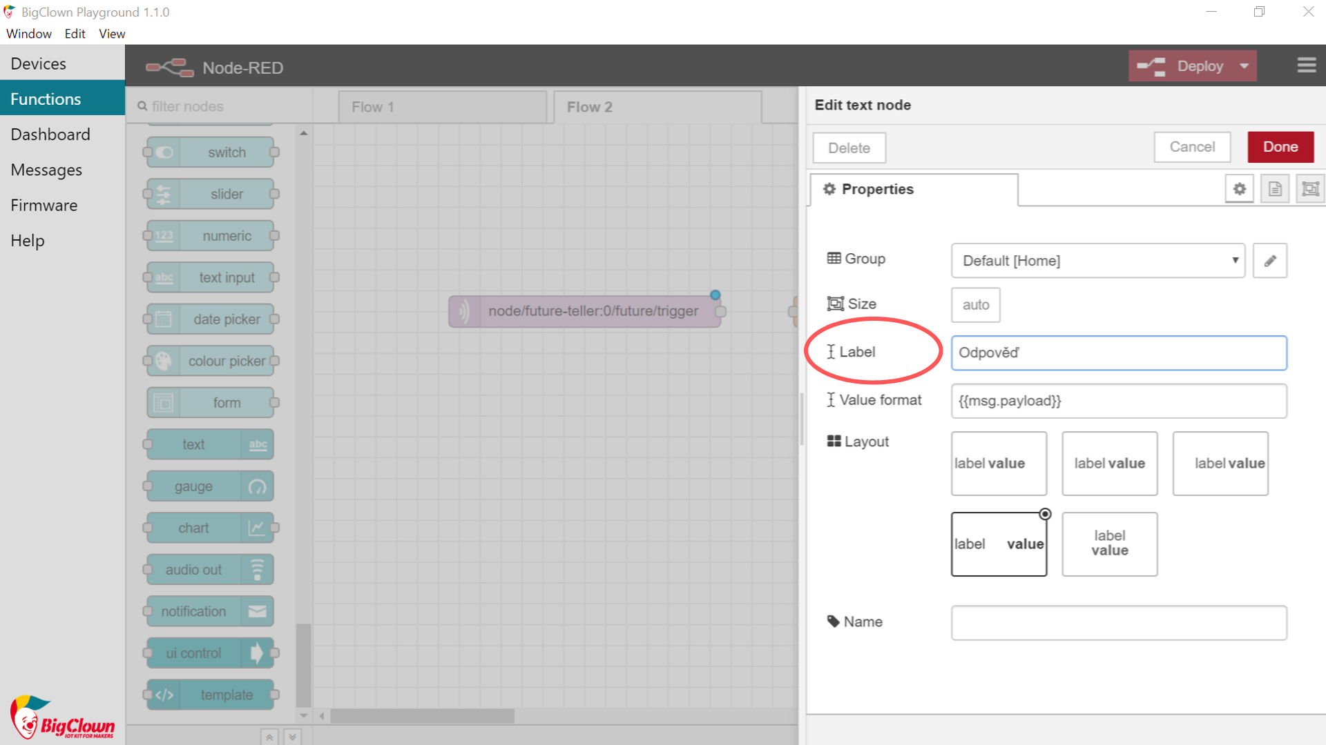Edit group with the pencil icon
This screenshot has height=745, width=1326.
[x=1270, y=261]
